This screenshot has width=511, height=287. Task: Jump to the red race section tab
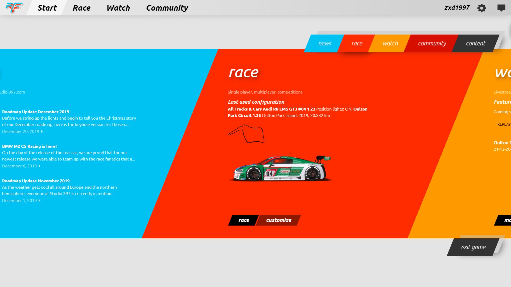coord(357,43)
